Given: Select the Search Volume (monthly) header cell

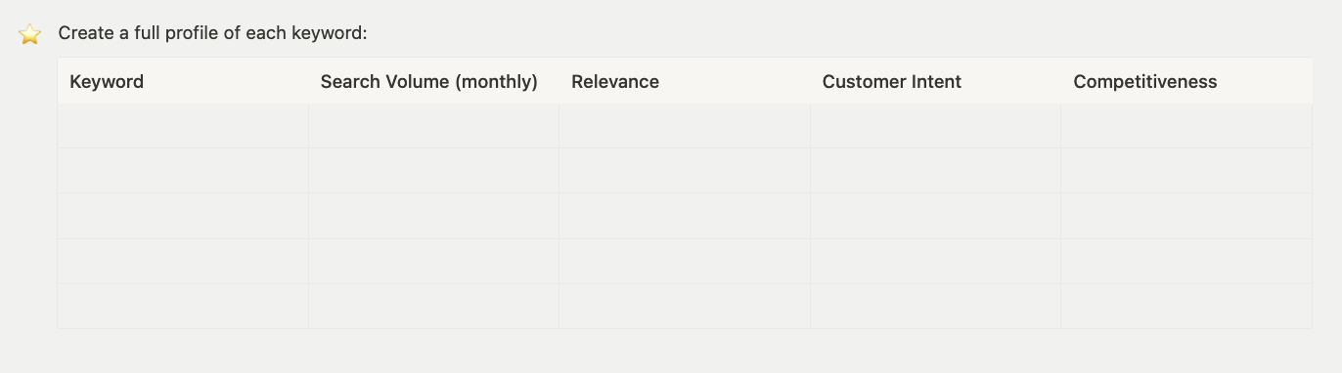Looking at the screenshot, I should pyautogui.click(x=433, y=81).
